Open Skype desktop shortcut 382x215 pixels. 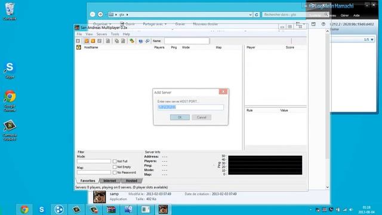[10, 70]
